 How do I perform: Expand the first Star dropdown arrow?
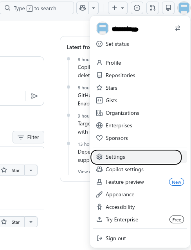31,170
